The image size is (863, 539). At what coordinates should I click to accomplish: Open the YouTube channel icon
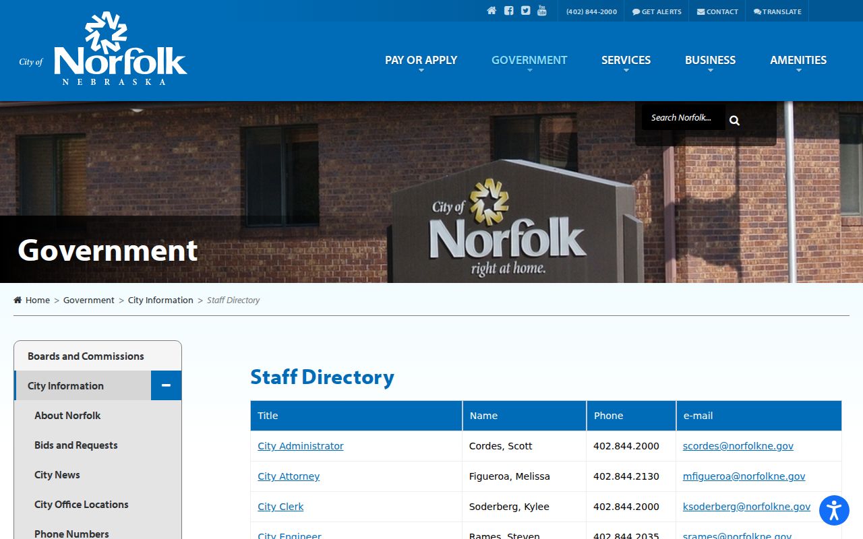pyautogui.click(x=542, y=11)
